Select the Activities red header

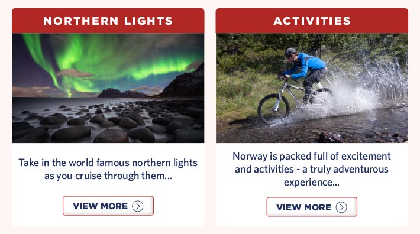pos(312,21)
